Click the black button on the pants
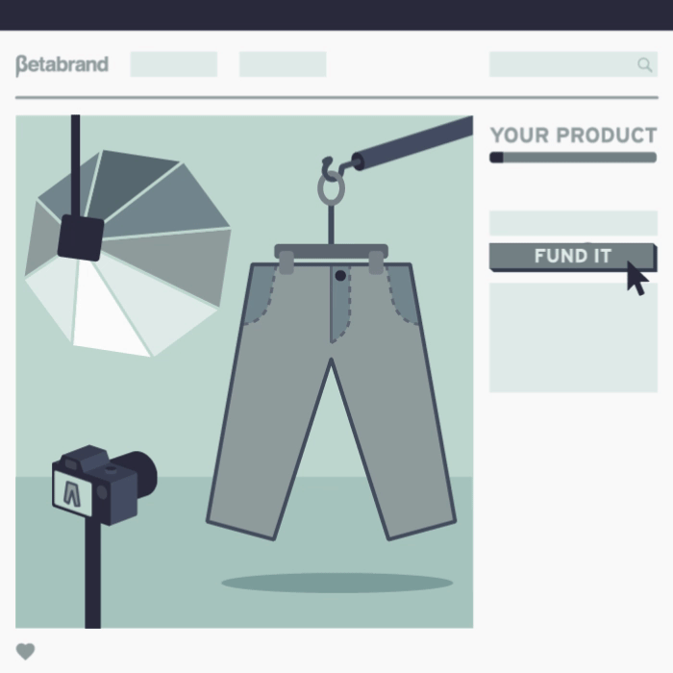This screenshot has width=673, height=673. (x=340, y=276)
